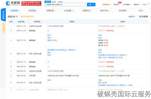The height and width of the screenshot is (99, 151).
Task: Clear the search box with the X icon
Action: [85, 4]
